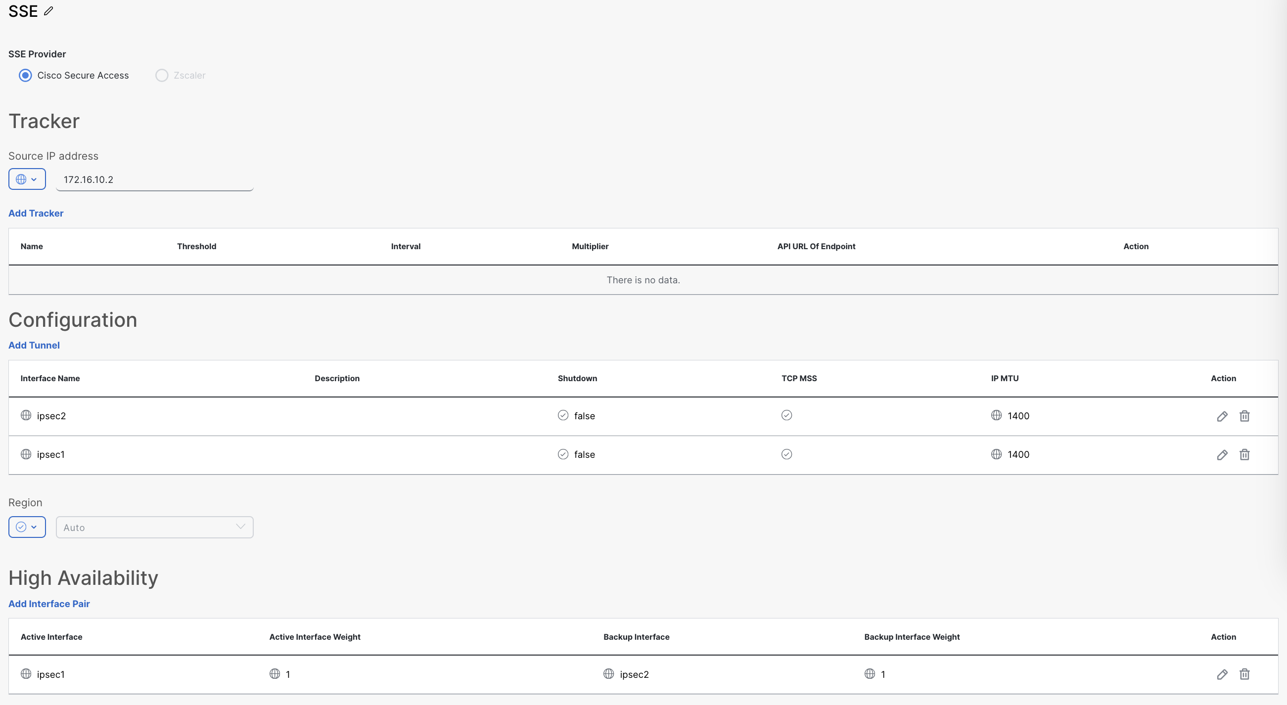
Task: Click the Source IP address input field
Action: pos(154,180)
